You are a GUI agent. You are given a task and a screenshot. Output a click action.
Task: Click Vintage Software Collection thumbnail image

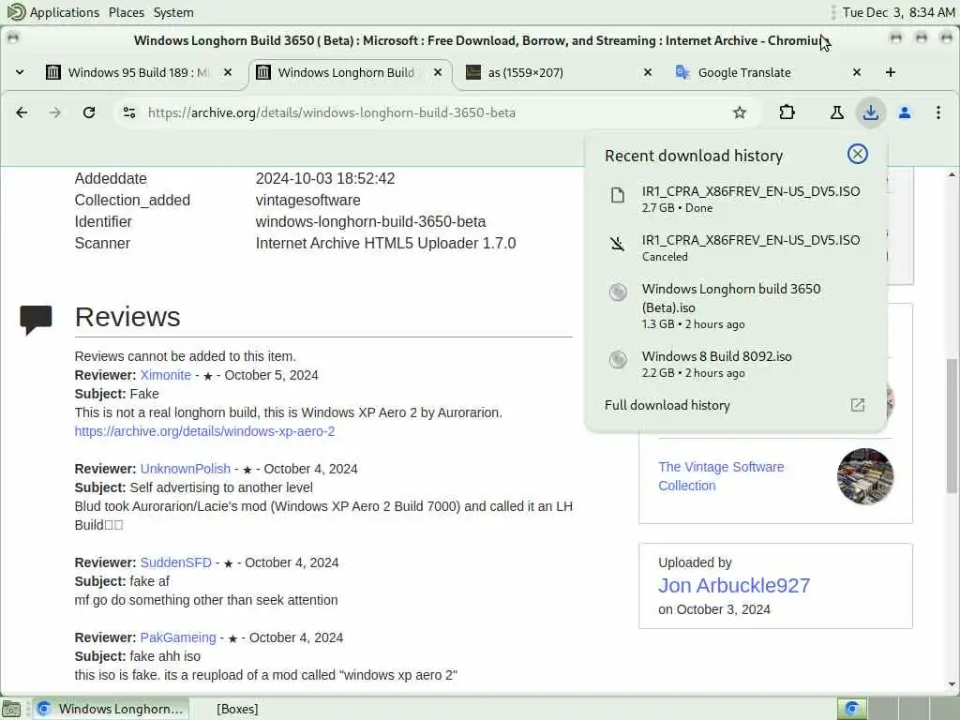pyautogui.click(x=865, y=476)
